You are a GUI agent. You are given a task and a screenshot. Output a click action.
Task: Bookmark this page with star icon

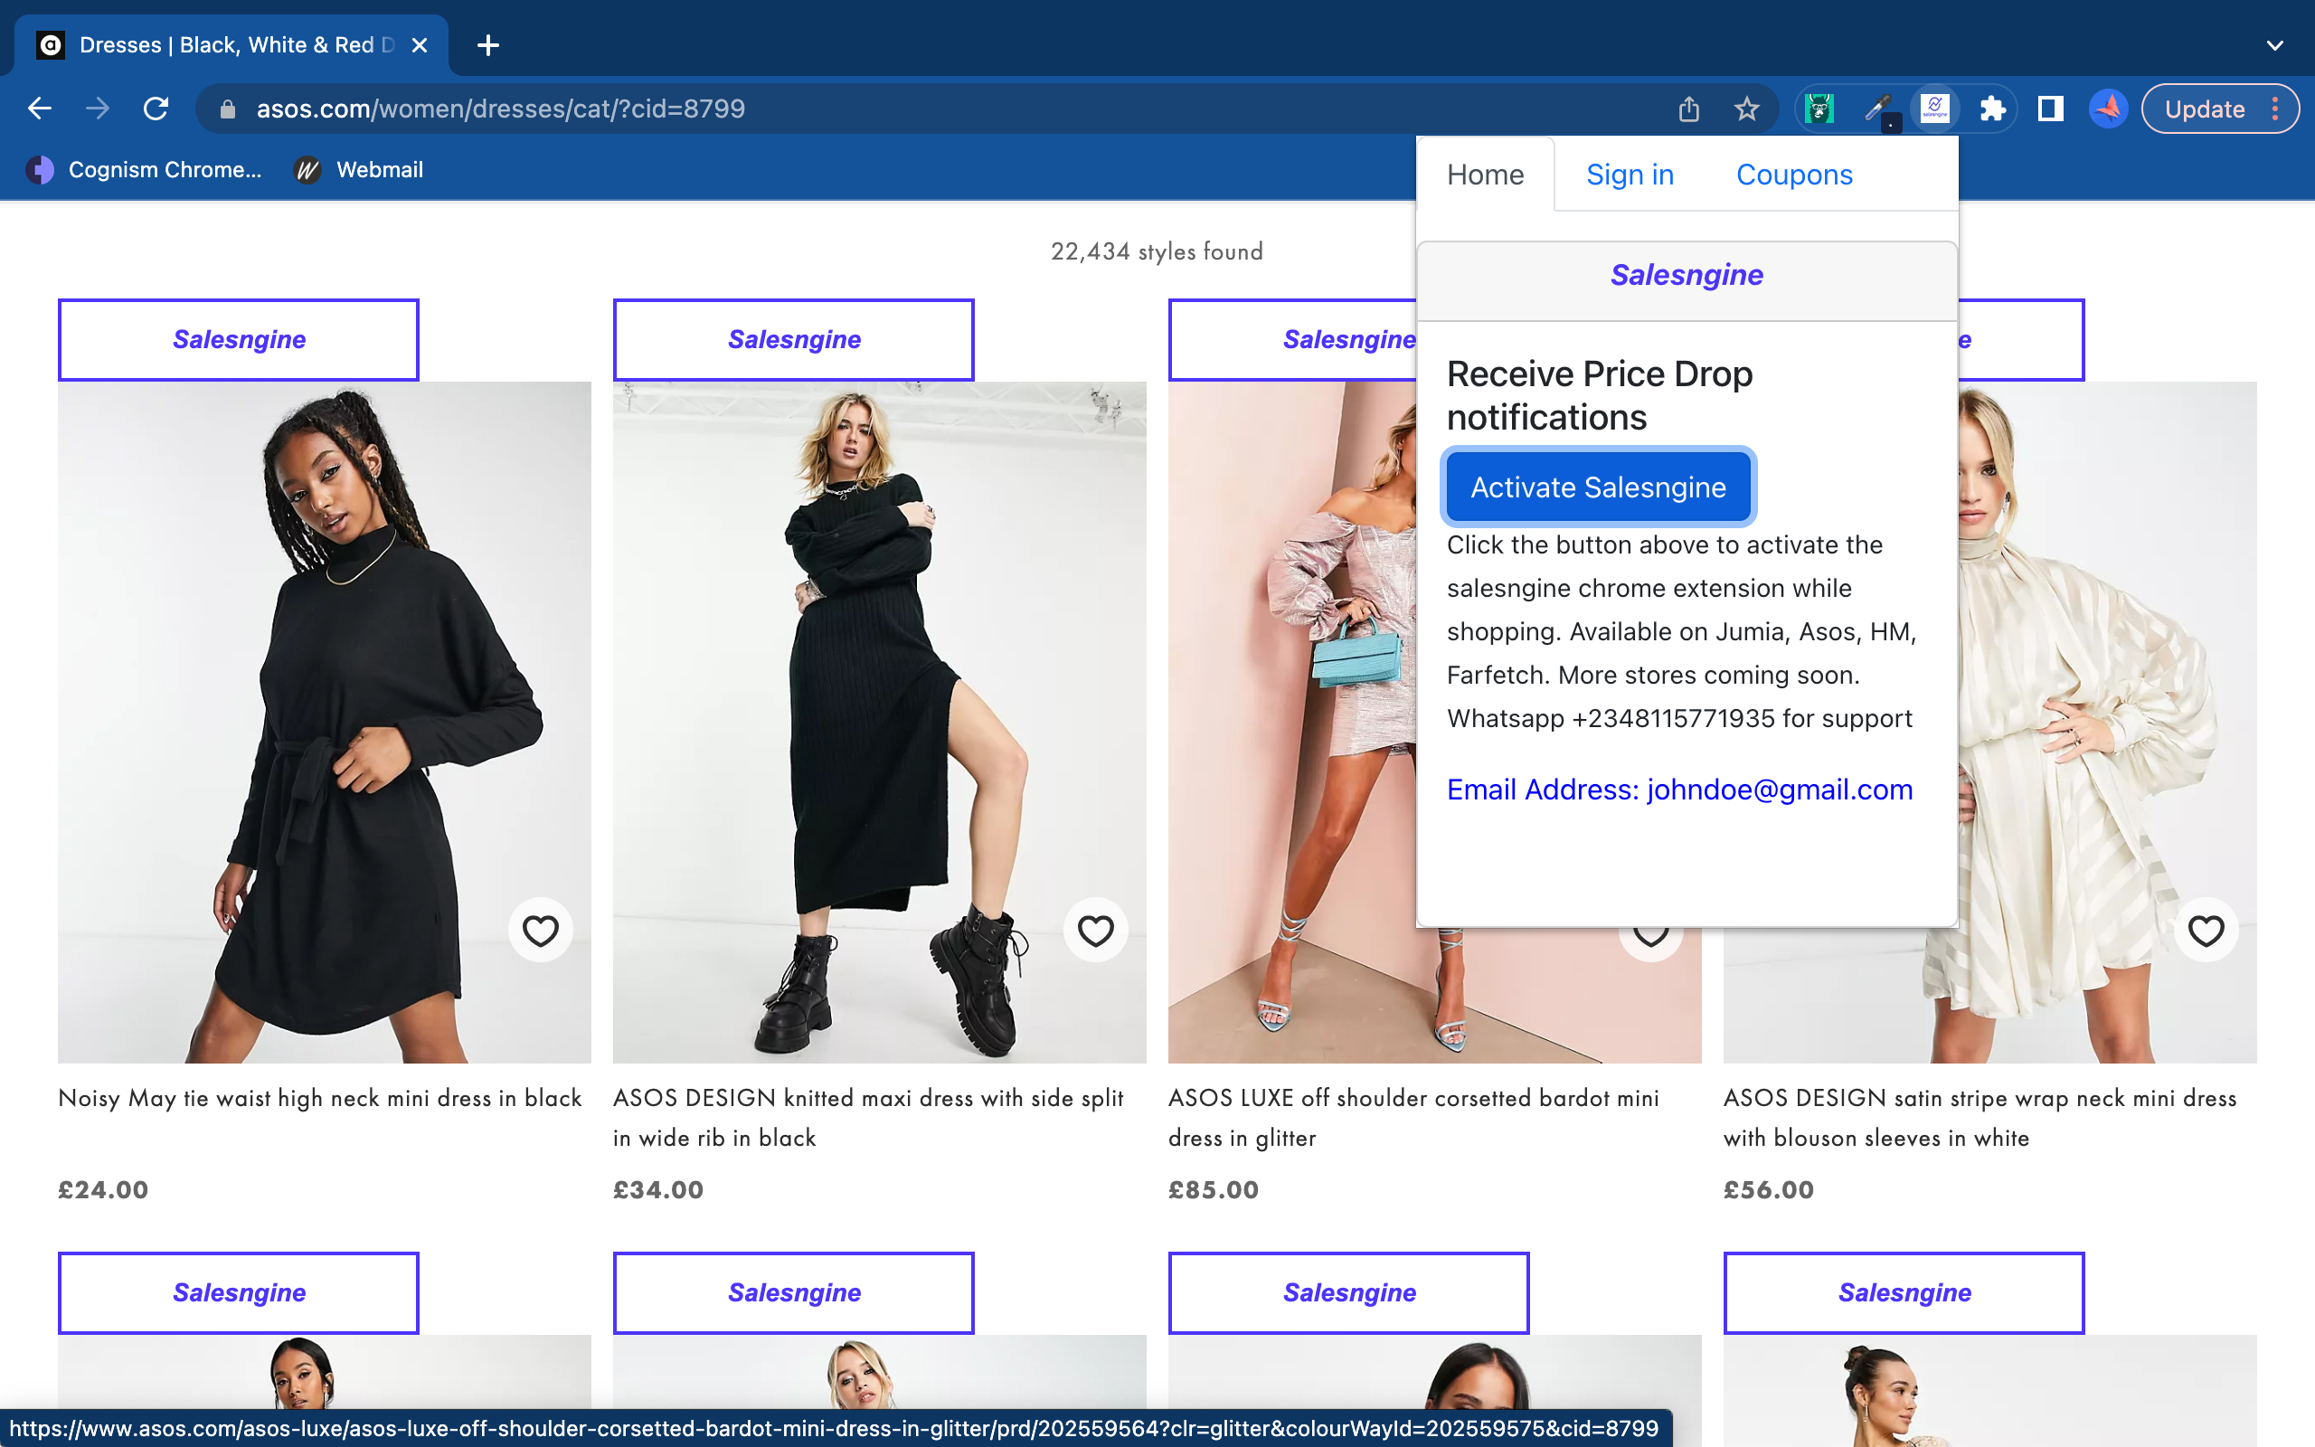1747,109
